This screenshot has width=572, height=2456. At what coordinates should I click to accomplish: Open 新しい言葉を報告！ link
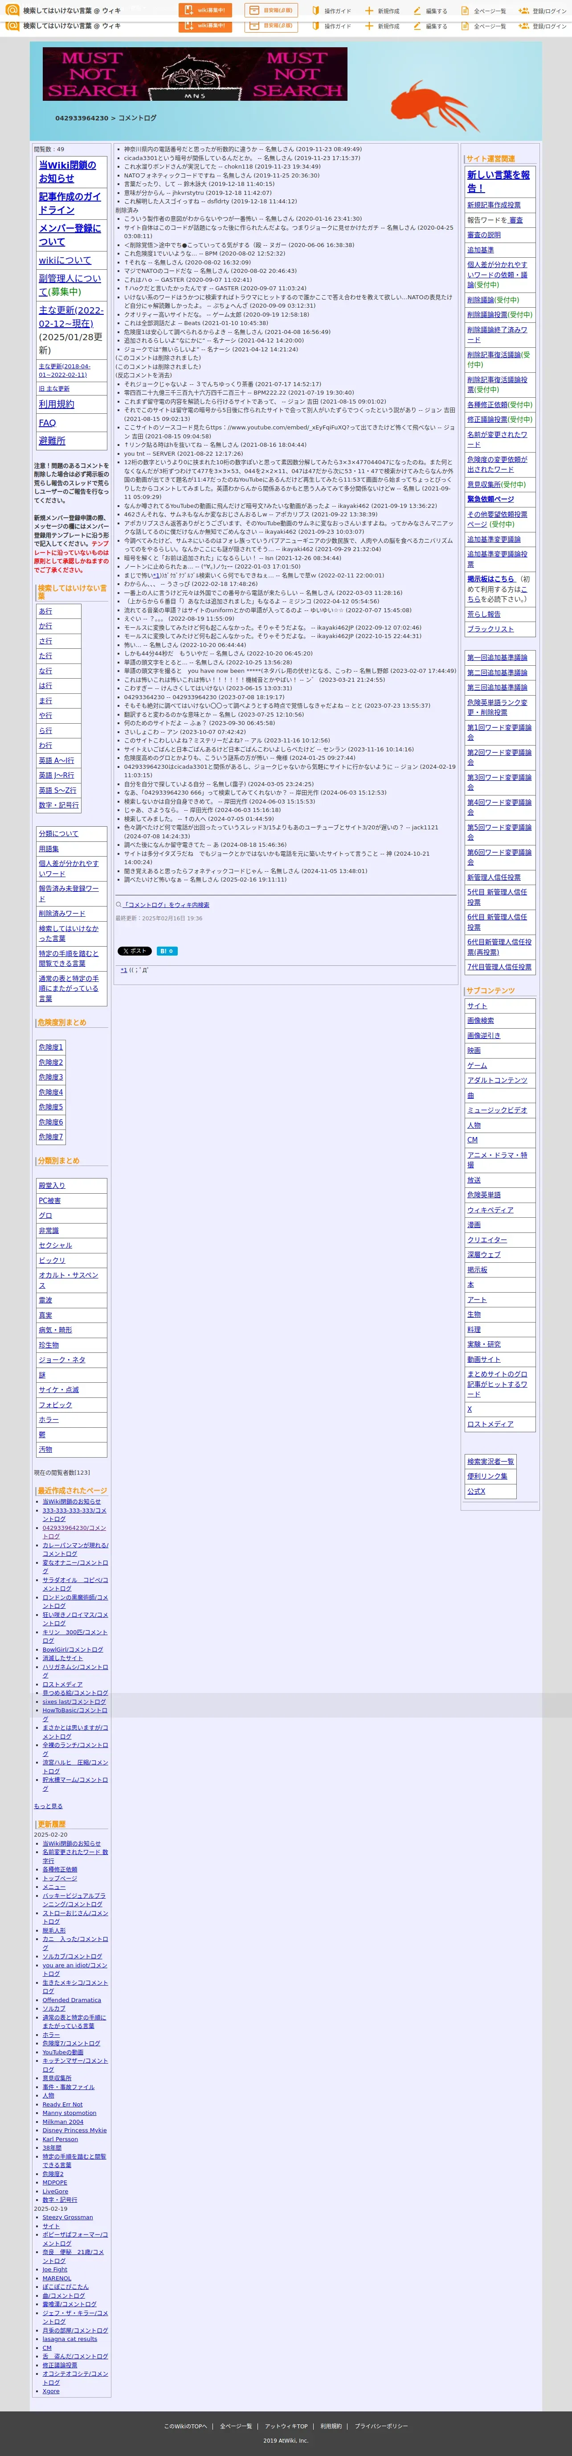[498, 181]
